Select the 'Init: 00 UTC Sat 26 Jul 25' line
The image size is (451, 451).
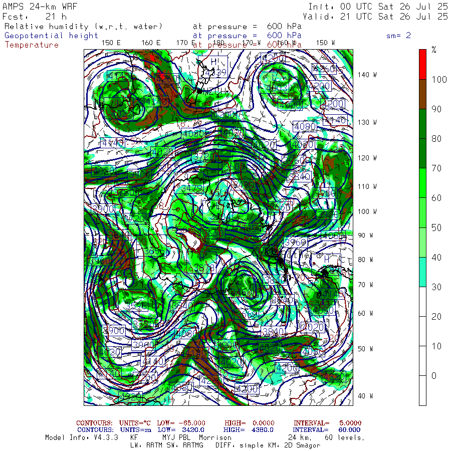378,7
